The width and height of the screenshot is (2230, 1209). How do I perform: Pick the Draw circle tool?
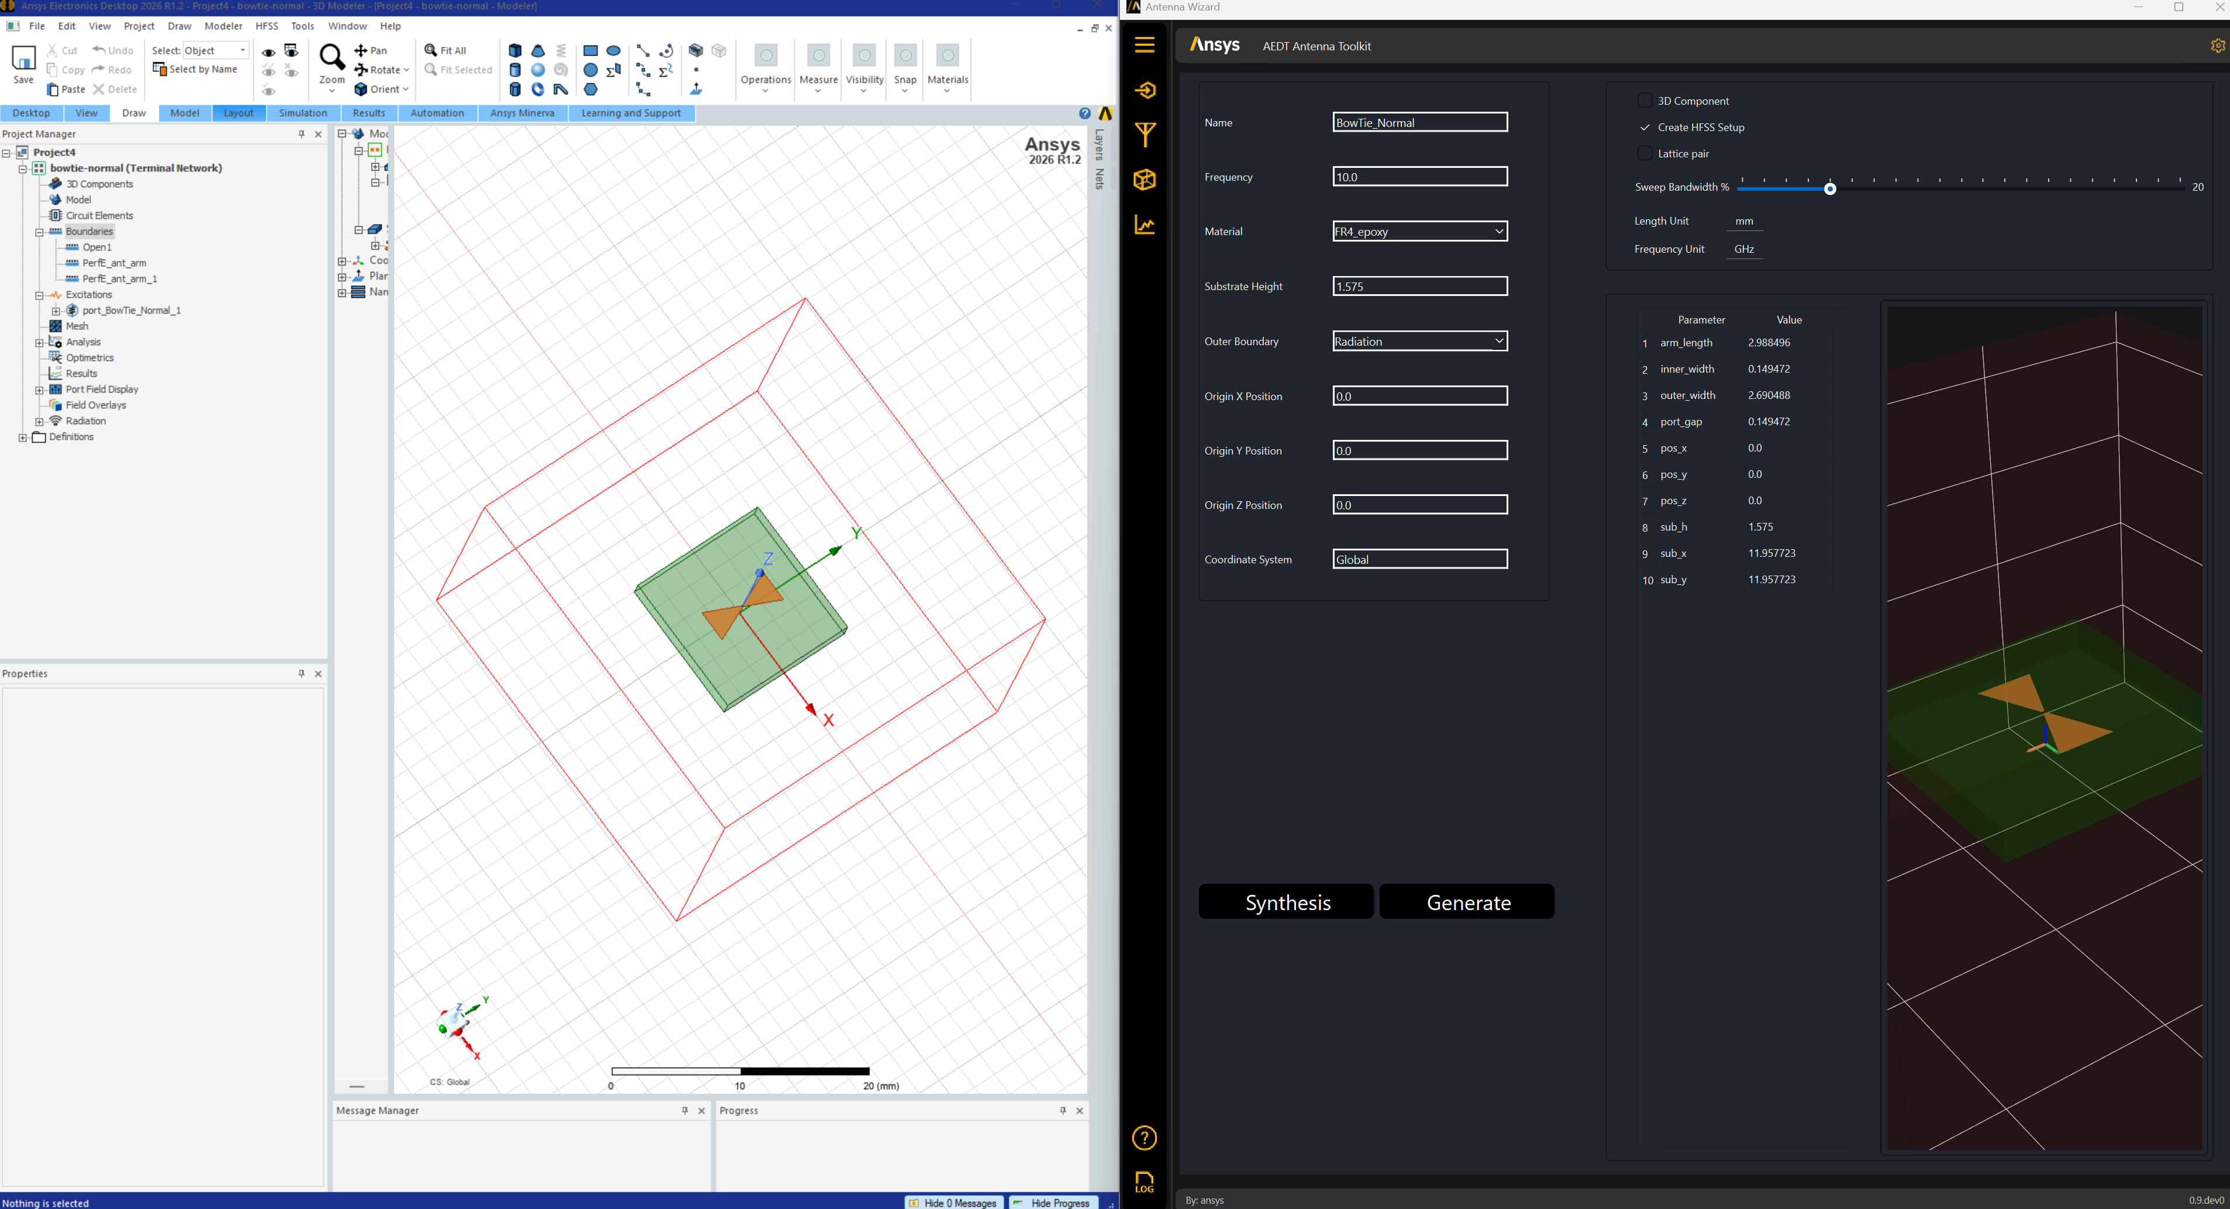[x=590, y=70]
